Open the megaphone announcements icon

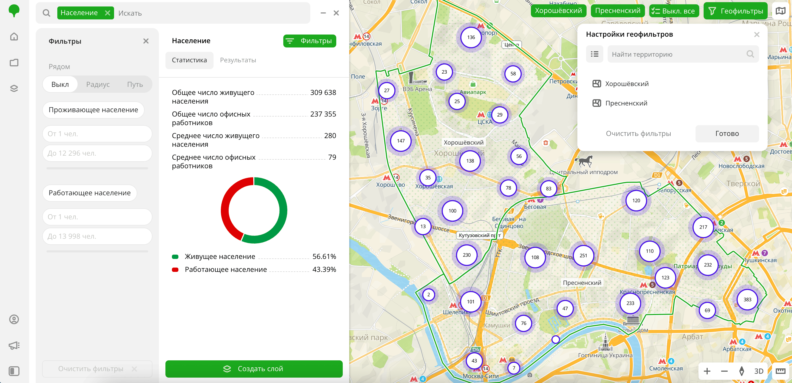tap(14, 346)
